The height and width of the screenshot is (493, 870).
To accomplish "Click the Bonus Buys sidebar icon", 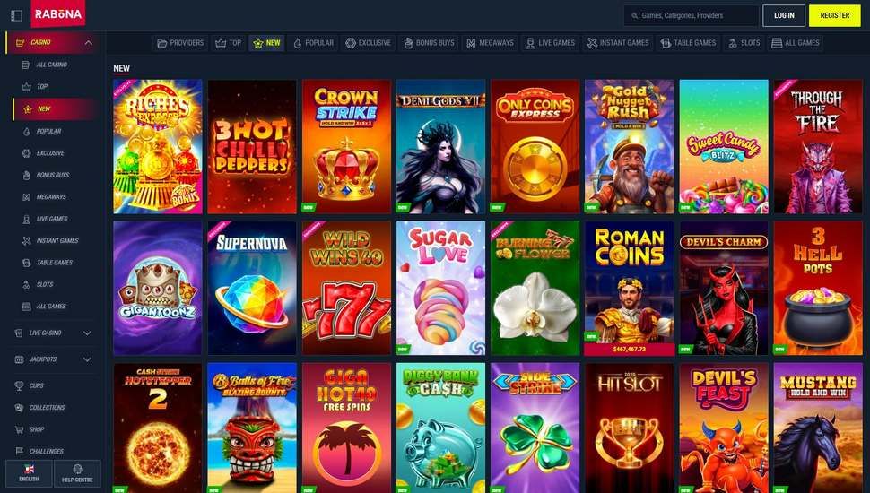I will 26,176.
